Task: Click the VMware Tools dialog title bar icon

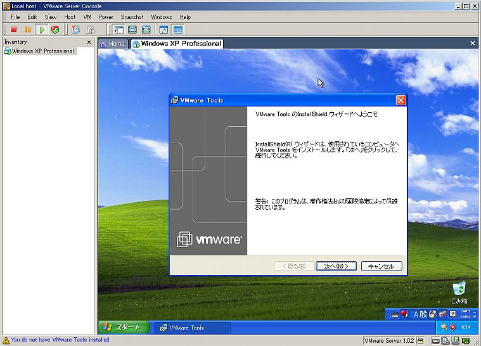Action: pos(174,100)
